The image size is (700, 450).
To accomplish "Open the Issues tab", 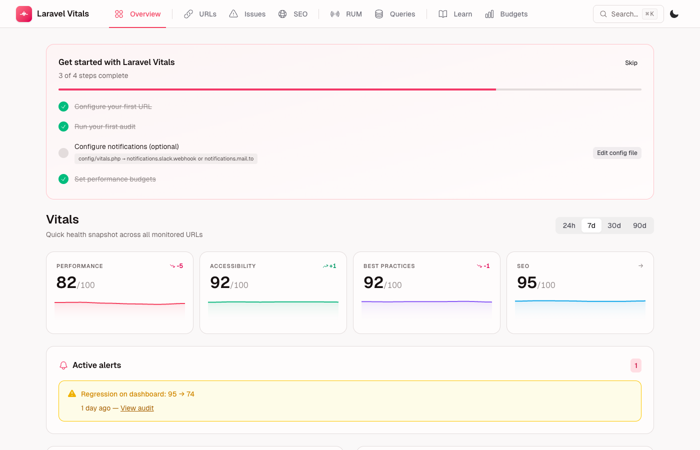I will point(247,14).
